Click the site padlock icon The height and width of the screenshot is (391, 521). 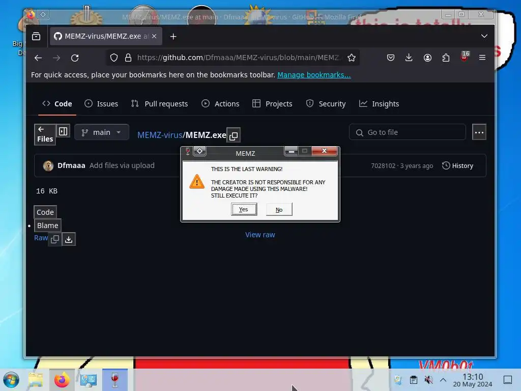128,58
